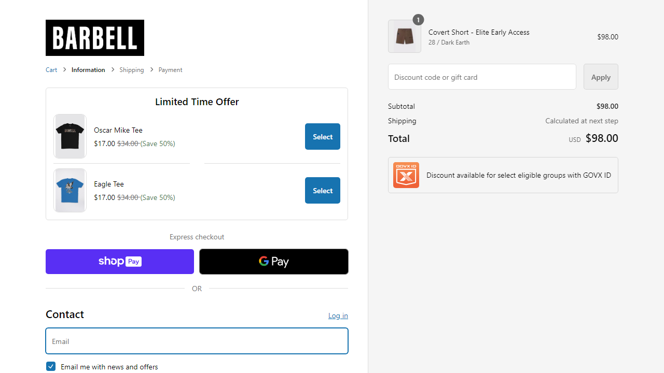Click the BARBELL logo
The width and height of the screenshot is (664, 373).
[95, 38]
